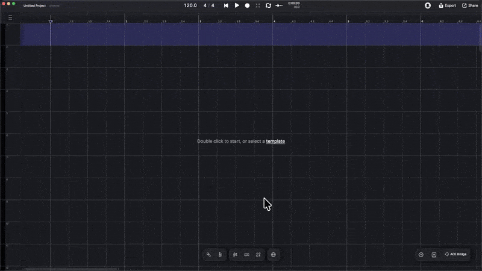Image resolution: width=482 pixels, height=271 pixels.
Task: Click the template link
Action: [275, 142]
